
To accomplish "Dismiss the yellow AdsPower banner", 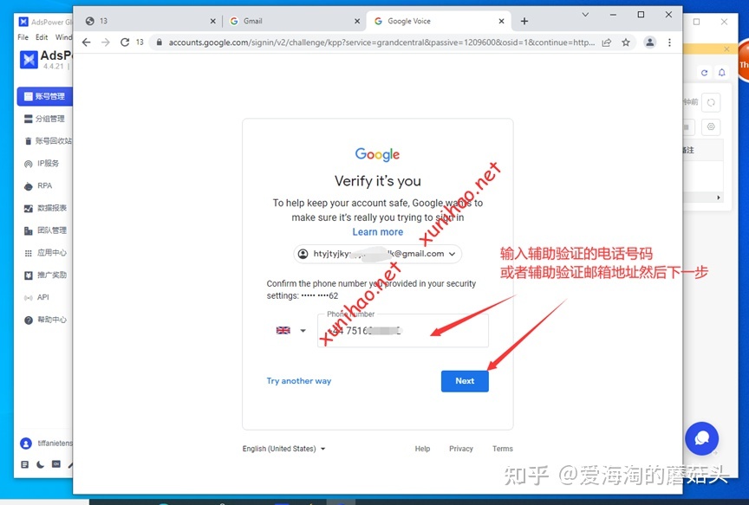I will pos(726,49).
